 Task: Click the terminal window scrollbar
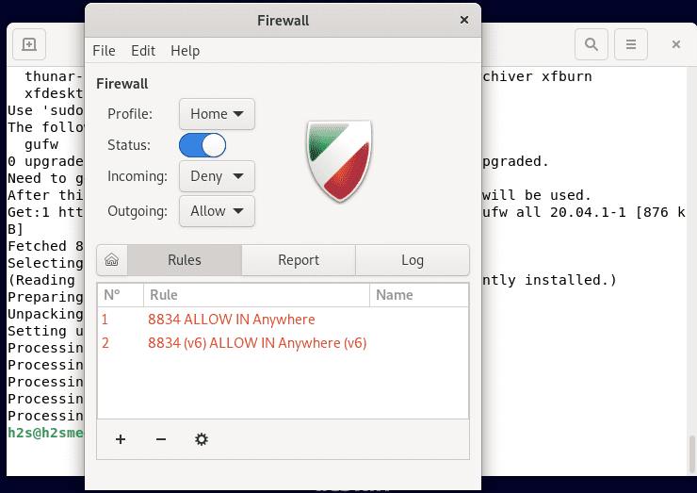691,453
